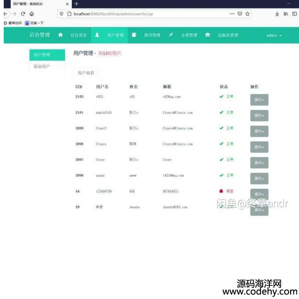Click the briefcase icon beside 出版社管理

[x=207, y=35]
